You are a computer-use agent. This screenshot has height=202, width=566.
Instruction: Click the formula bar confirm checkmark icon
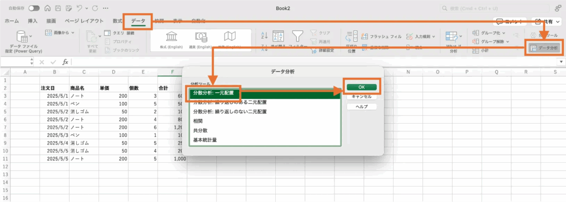coord(54,62)
